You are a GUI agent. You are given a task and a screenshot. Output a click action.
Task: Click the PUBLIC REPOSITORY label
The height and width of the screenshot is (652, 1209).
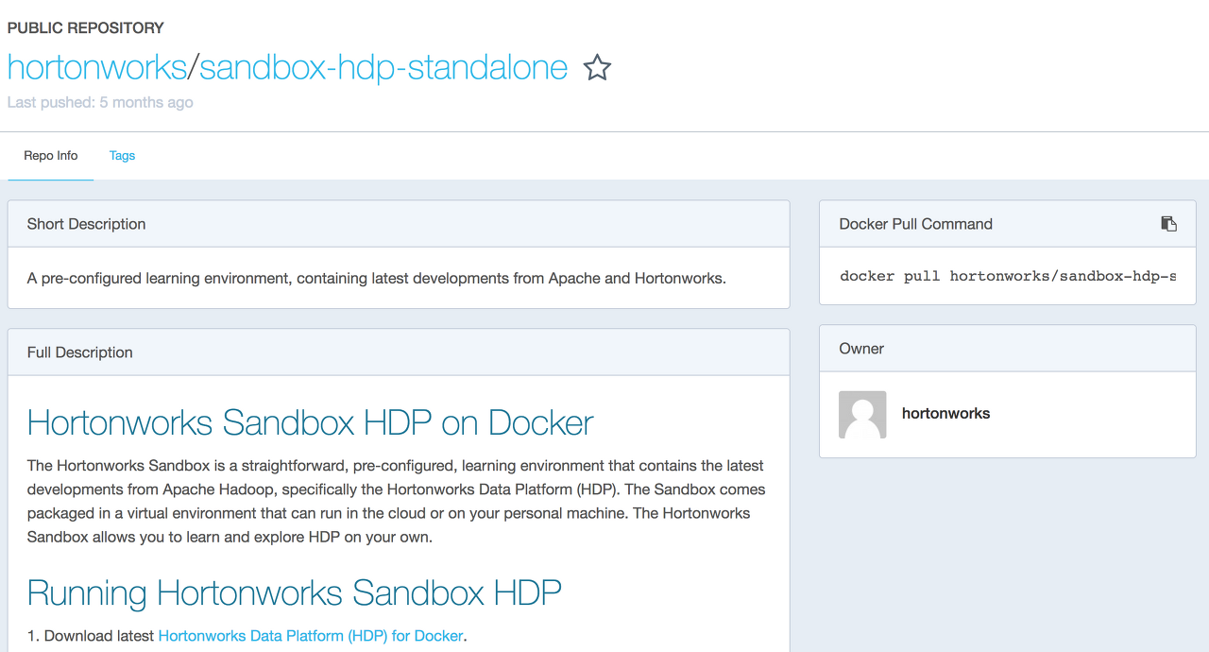coord(85,28)
